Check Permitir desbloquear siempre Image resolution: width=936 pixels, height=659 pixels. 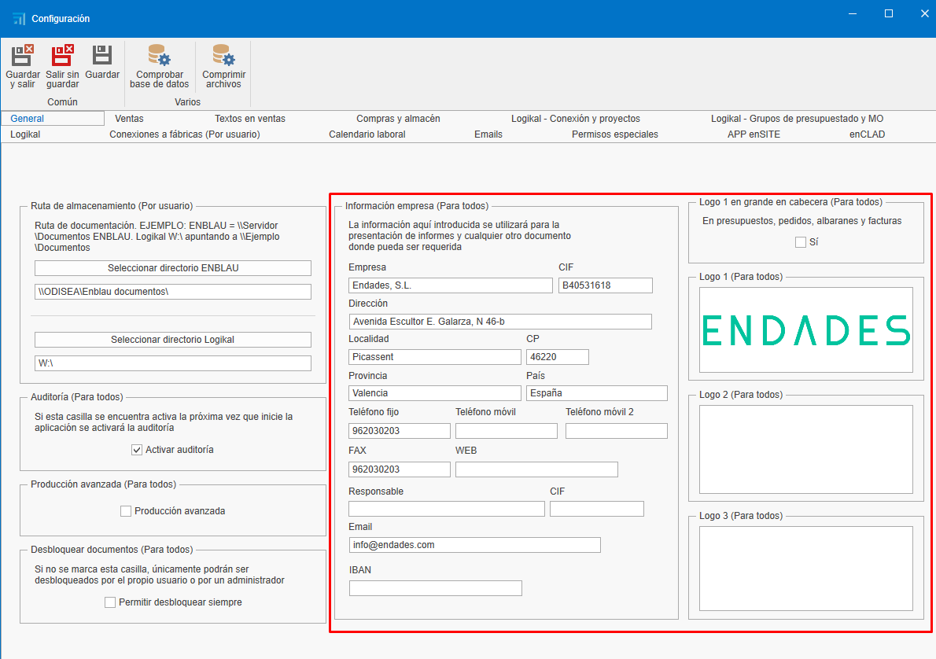(110, 602)
